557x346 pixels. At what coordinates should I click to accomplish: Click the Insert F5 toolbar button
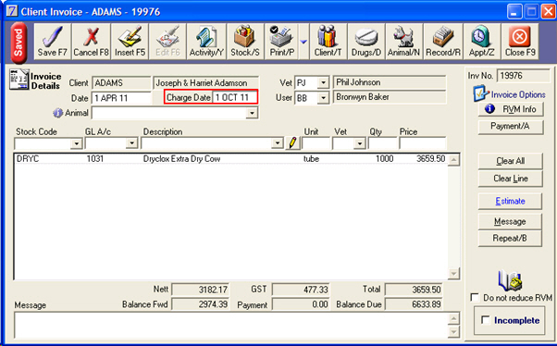(130, 42)
